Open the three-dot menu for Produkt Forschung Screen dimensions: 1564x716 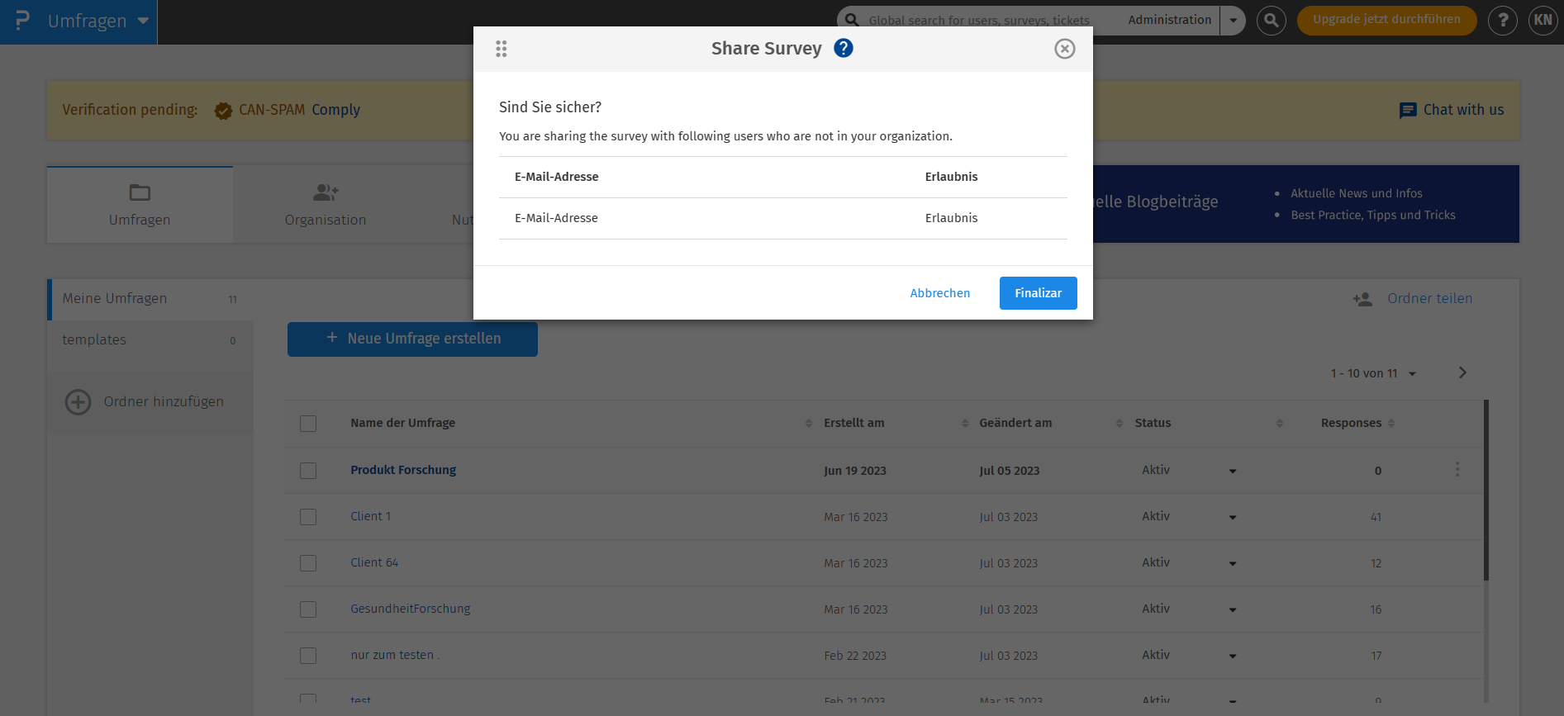pos(1457,469)
